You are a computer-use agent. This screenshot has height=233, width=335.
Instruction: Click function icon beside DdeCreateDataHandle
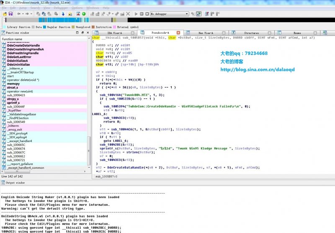(4, 45)
